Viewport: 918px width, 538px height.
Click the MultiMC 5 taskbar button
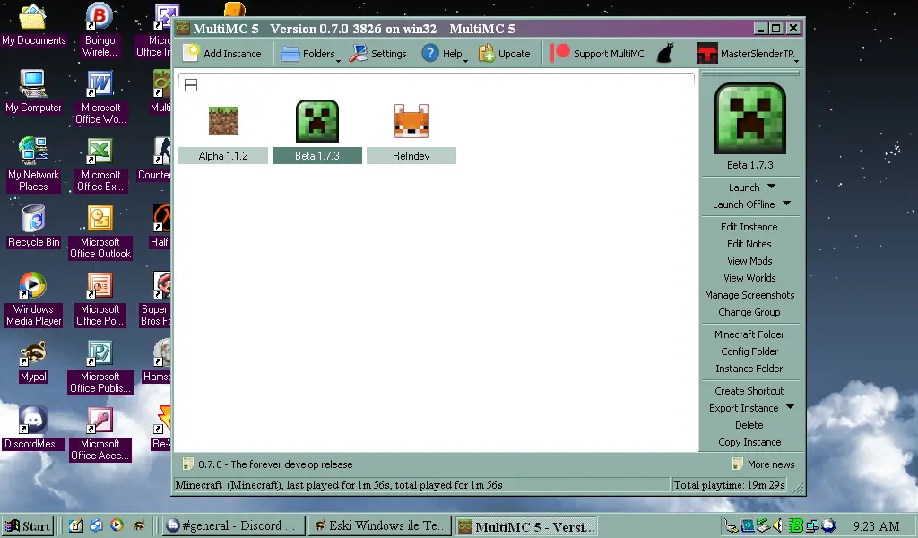coord(525,525)
